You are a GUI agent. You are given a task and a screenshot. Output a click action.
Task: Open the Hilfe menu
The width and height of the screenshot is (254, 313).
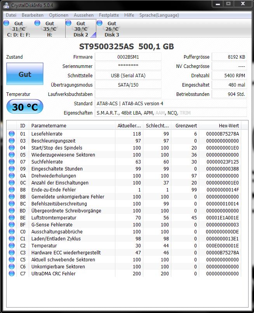pyautogui.click(x=129, y=15)
